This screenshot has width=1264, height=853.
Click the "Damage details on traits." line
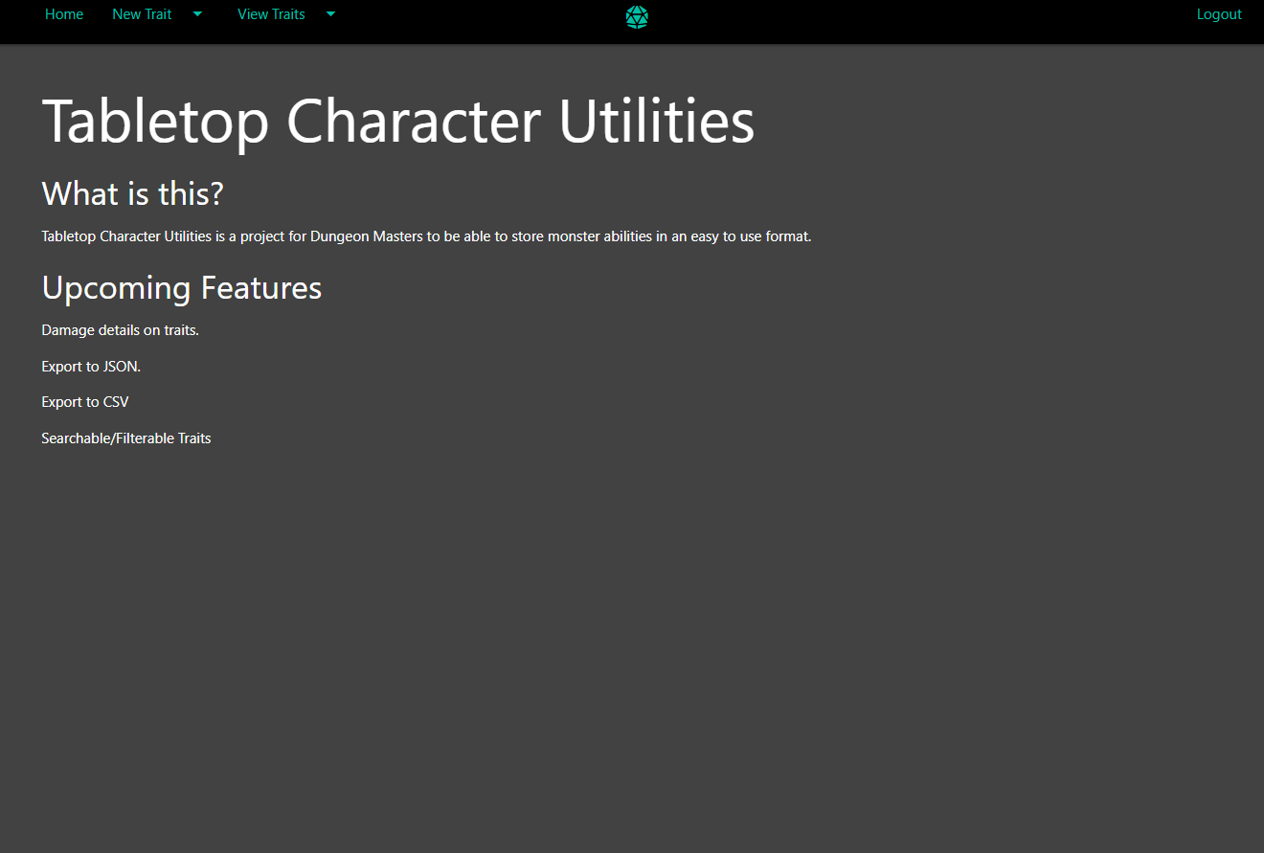click(x=120, y=330)
